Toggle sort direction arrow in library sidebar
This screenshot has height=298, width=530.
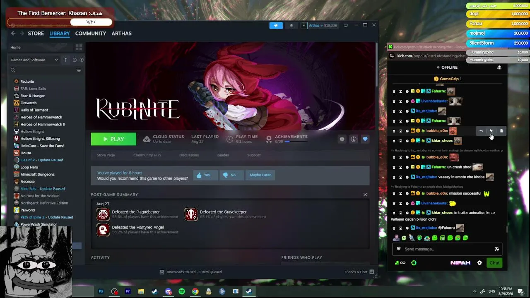[65, 60]
